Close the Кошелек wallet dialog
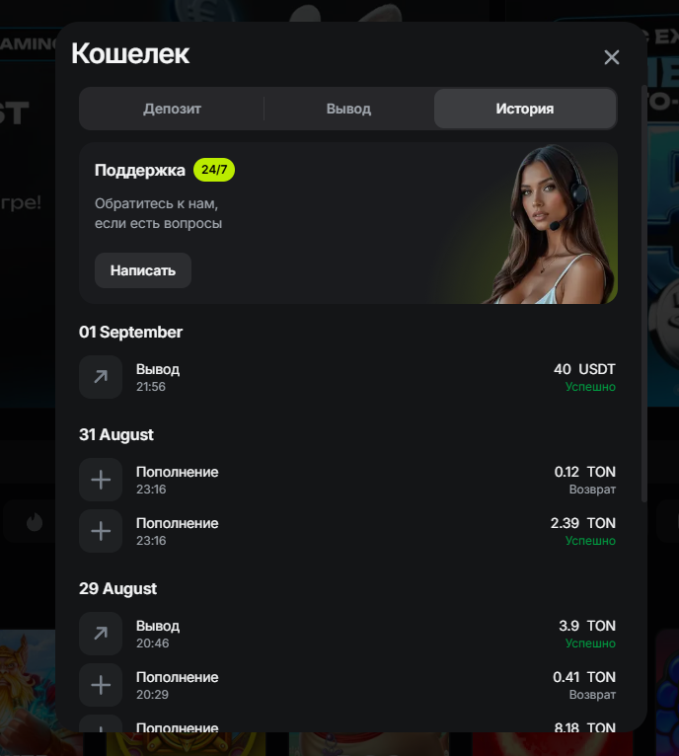 tap(612, 57)
